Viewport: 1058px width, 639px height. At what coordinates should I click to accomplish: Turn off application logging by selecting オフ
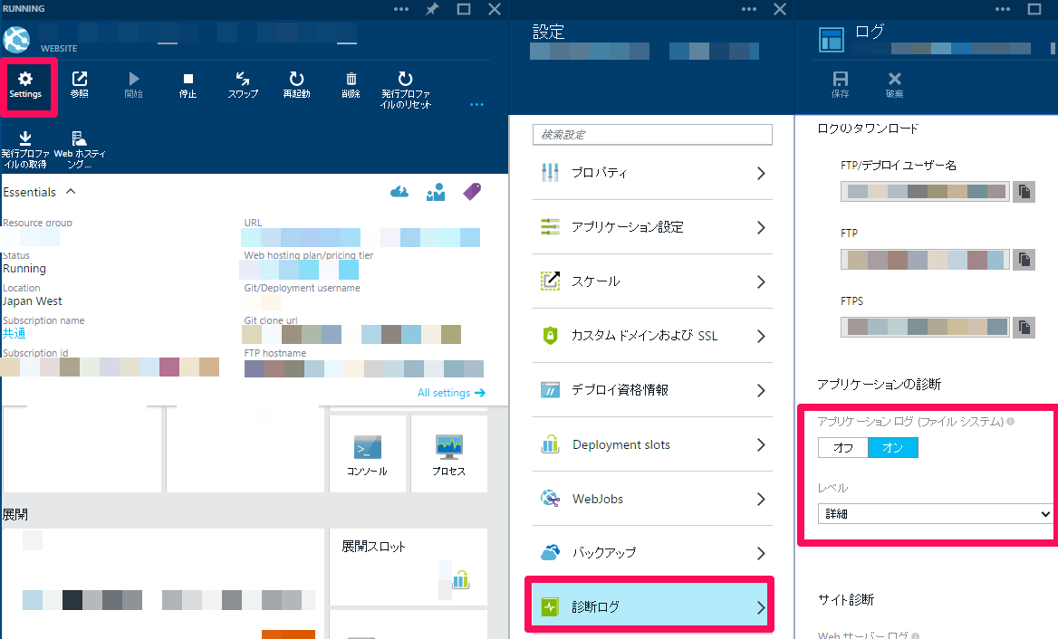tap(842, 447)
